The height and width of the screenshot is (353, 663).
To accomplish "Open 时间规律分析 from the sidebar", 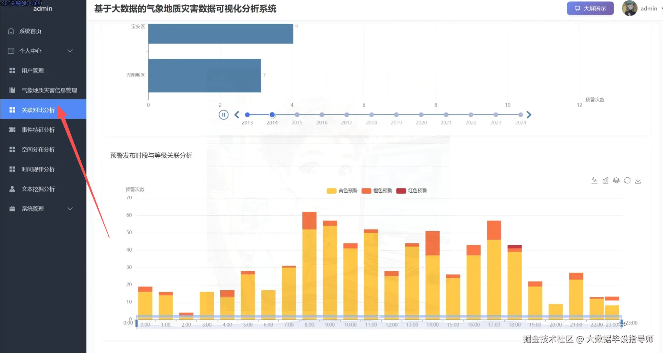I will 38,169.
